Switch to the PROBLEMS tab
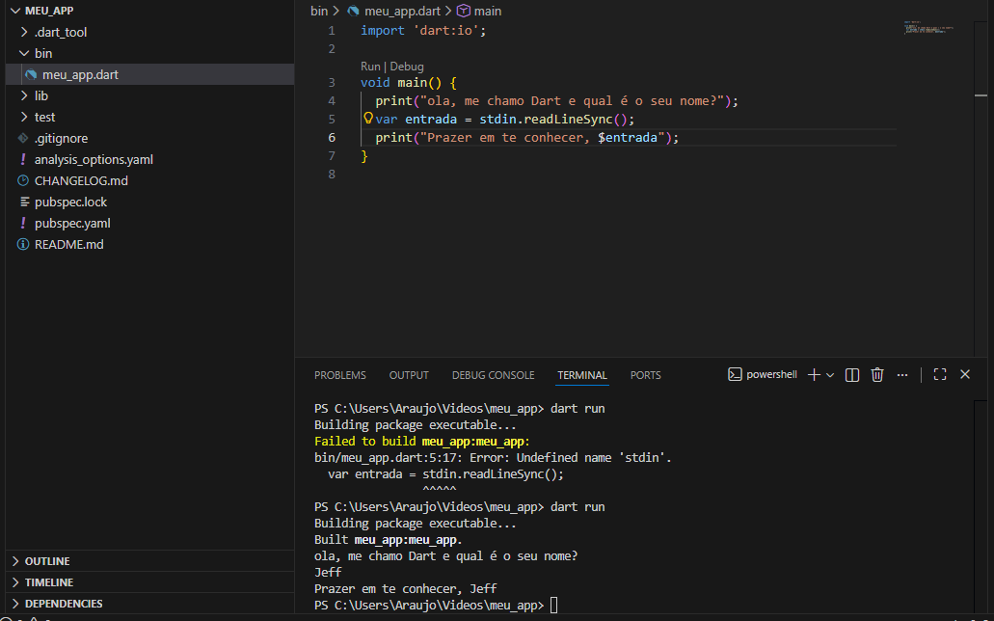The width and height of the screenshot is (994, 621). pos(339,375)
